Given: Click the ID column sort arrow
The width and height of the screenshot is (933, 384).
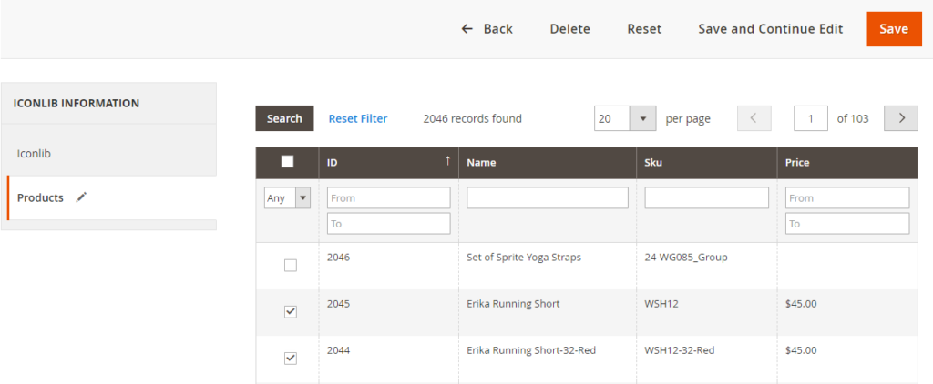Looking at the screenshot, I should (x=447, y=161).
